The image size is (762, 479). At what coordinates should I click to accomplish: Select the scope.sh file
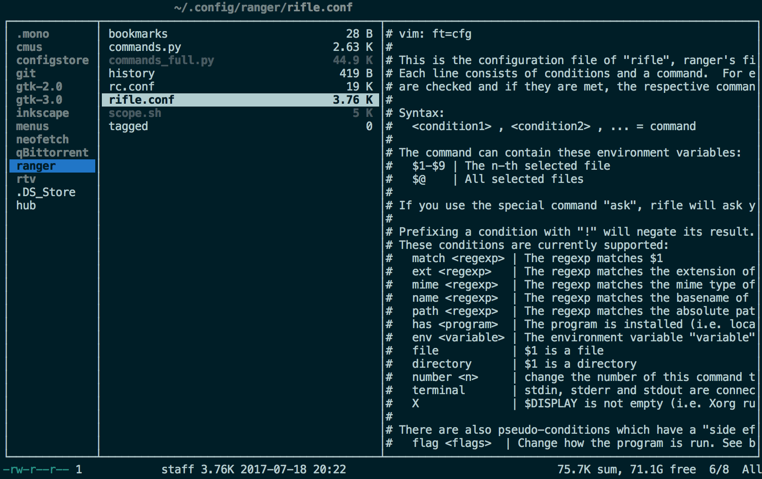click(x=135, y=113)
